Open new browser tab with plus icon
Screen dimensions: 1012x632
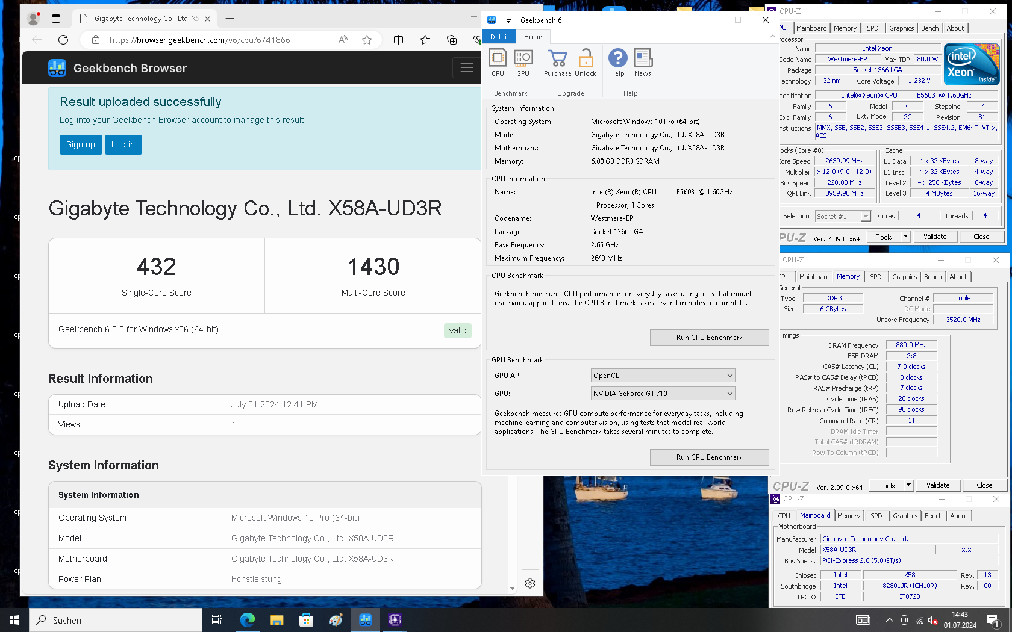[x=230, y=19]
